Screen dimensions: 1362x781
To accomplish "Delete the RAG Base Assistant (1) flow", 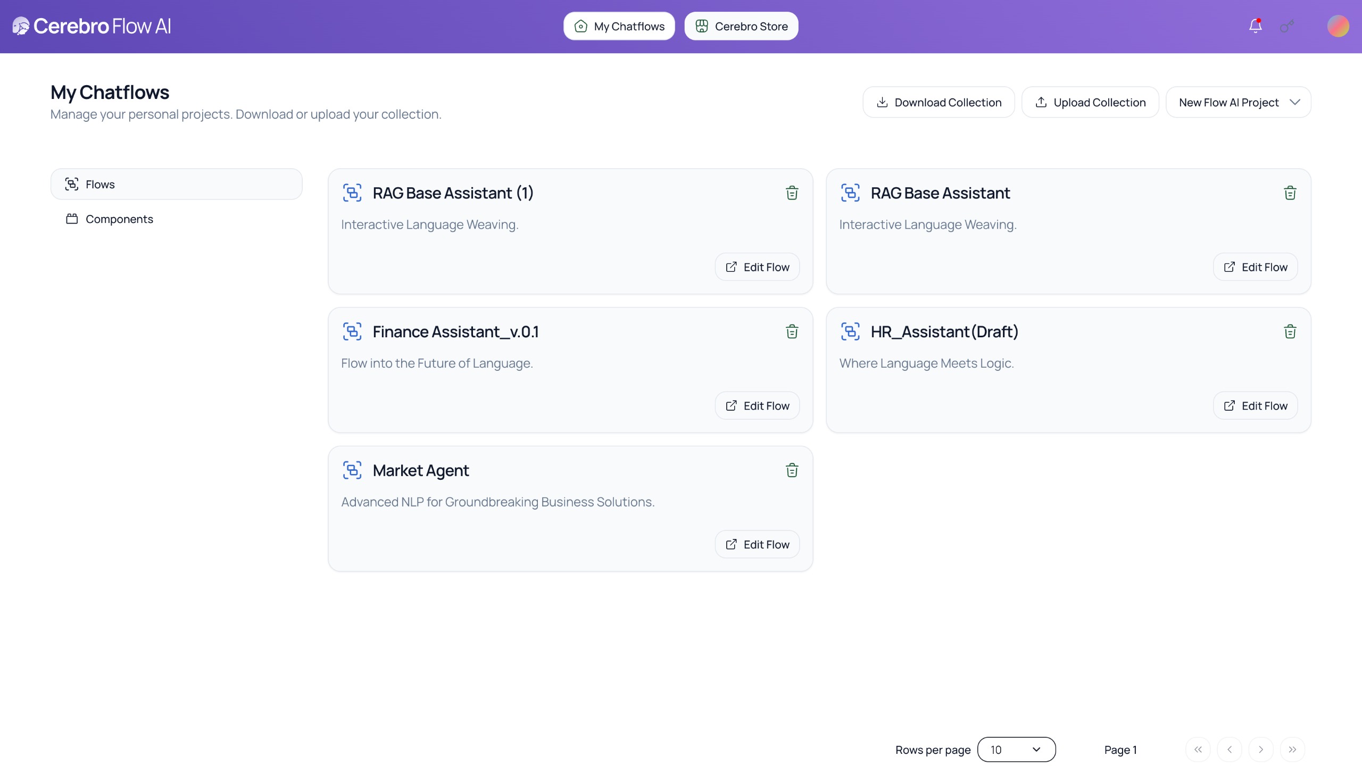I will [x=792, y=193].
